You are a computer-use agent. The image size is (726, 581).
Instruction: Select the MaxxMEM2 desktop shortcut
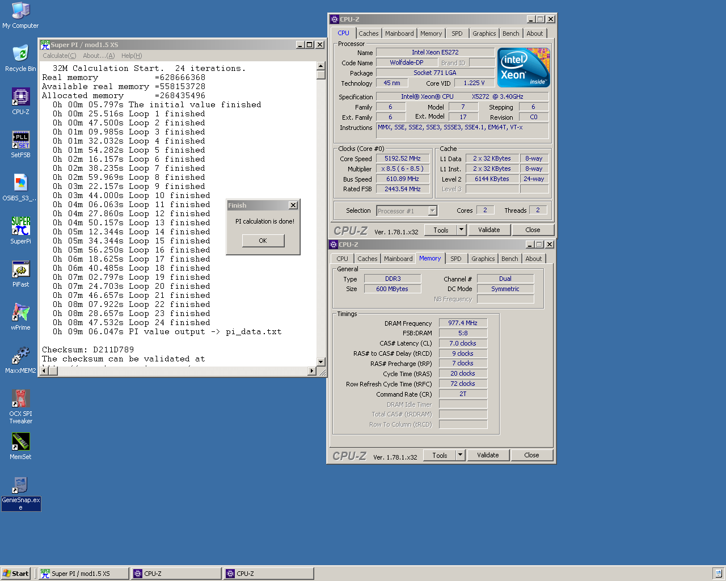(20, 360)
